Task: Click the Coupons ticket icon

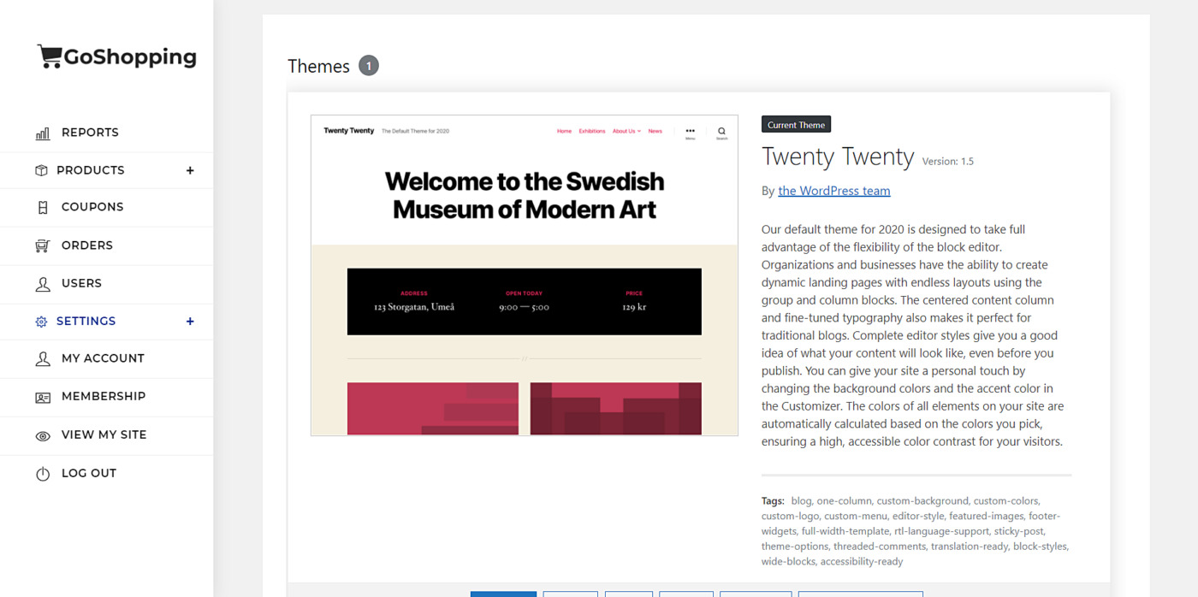Action: 43,207
